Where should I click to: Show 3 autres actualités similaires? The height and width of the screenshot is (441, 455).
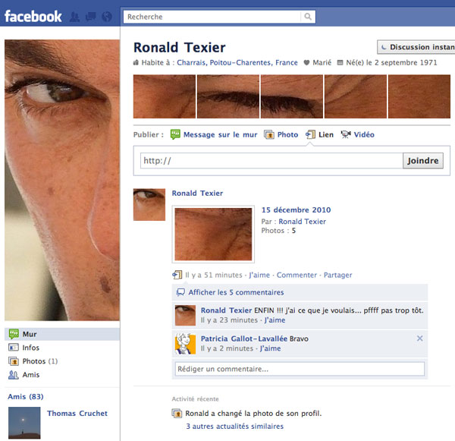235,426
